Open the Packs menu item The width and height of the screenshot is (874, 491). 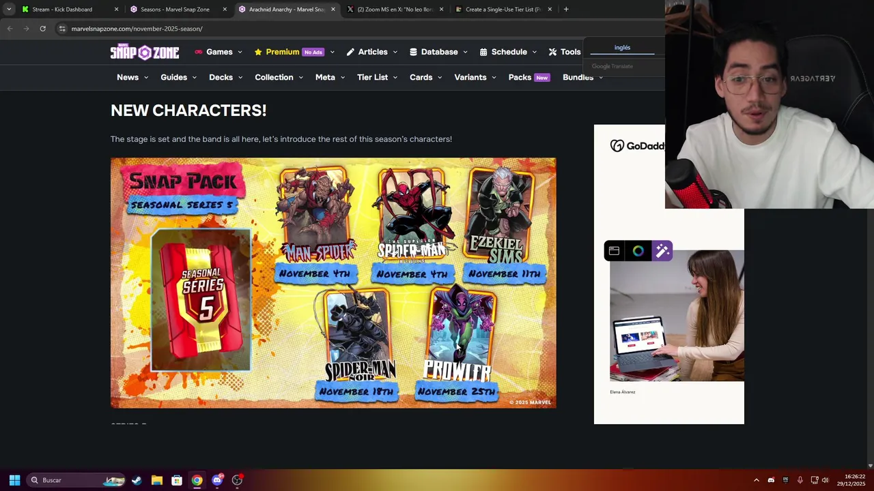[x=520, y=77]
